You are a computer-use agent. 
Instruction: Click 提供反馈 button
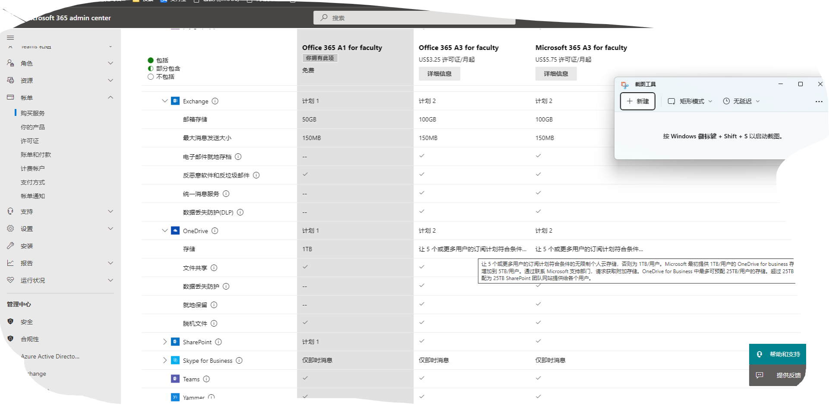tap(777, 375)
